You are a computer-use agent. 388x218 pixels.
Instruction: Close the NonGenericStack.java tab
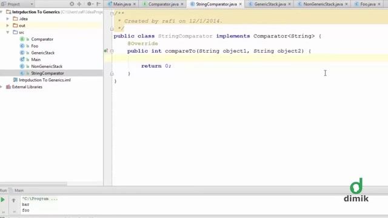tap(346, 4)
